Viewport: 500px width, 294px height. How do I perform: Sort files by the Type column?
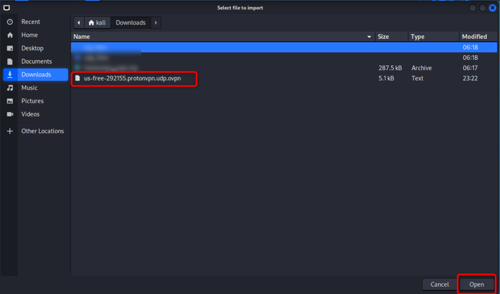[x=417, y=36]
